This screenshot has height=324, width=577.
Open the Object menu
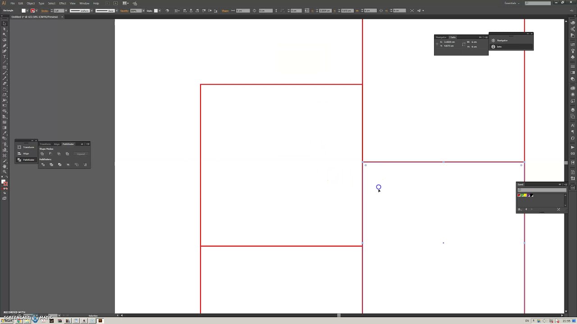point(31,3)
